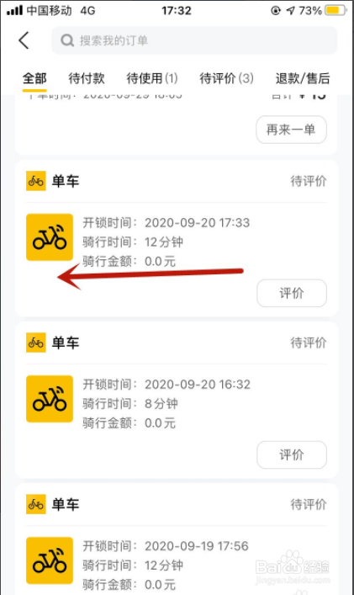This screenshot has width=354, height=595.
Task: Tap the signal strength bars icon
Action: point(15,10)
